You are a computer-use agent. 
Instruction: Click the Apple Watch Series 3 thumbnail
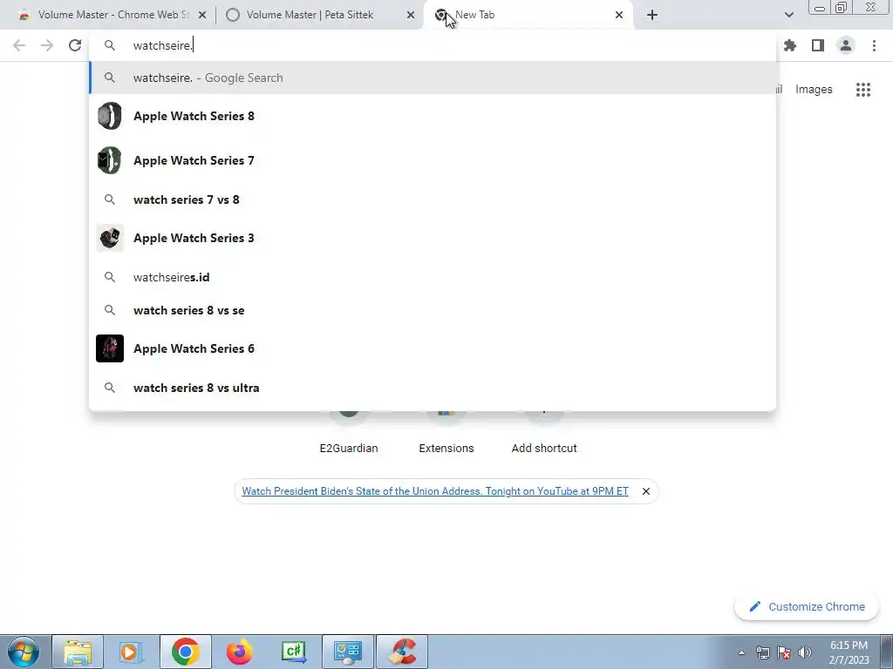[x=110, y=238]
